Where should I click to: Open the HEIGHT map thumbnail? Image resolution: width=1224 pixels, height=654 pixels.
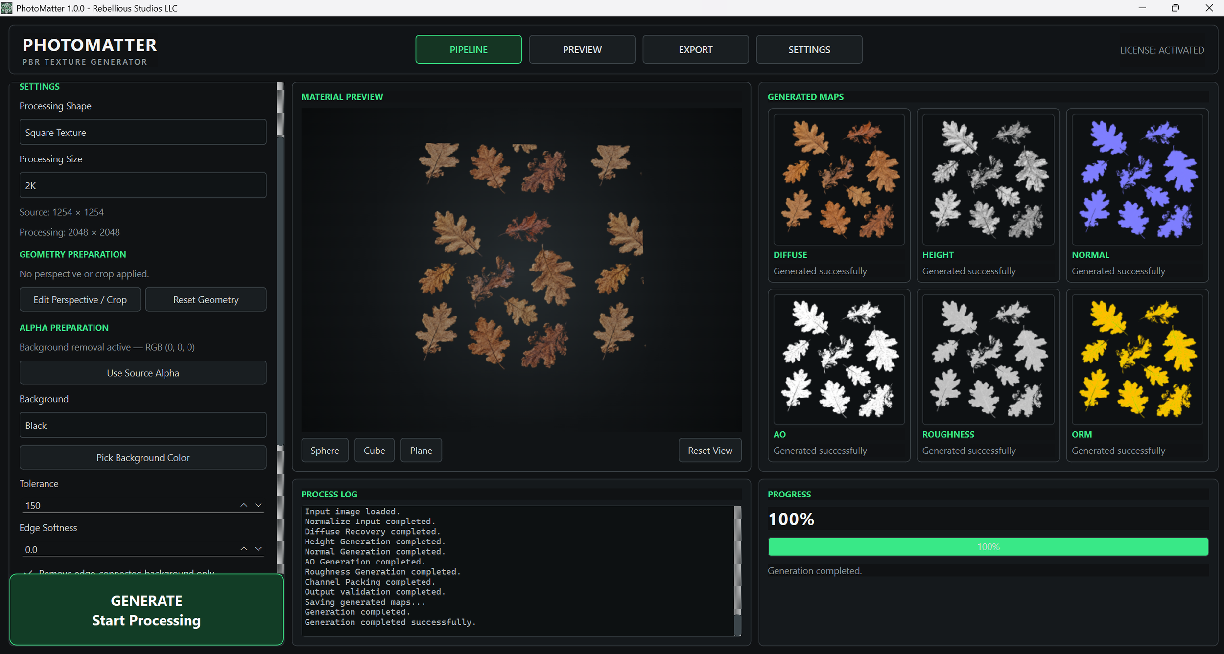pyautogui.click(x=988, y=180)
